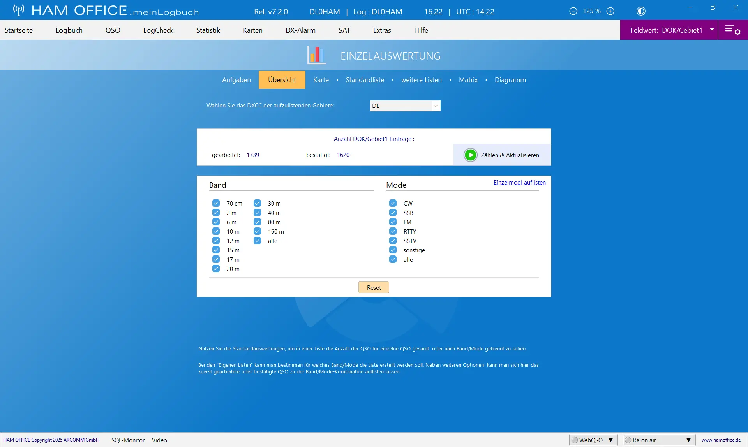Screen dimensions: 748x447
Task: Toggle the 6 m band checkbox
Action: [216, 222]
